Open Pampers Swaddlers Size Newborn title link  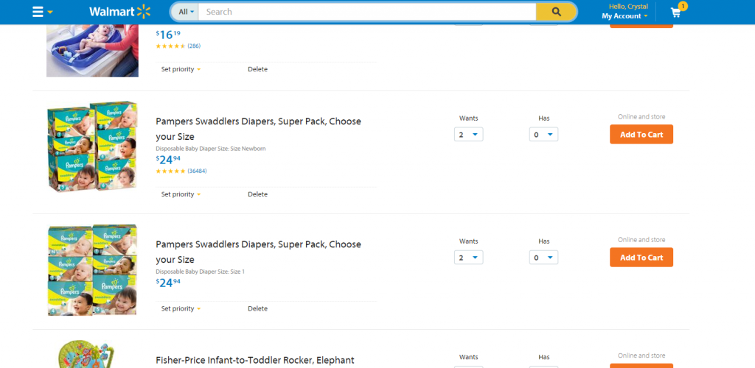pyautogui.click(x=259, y=129)
